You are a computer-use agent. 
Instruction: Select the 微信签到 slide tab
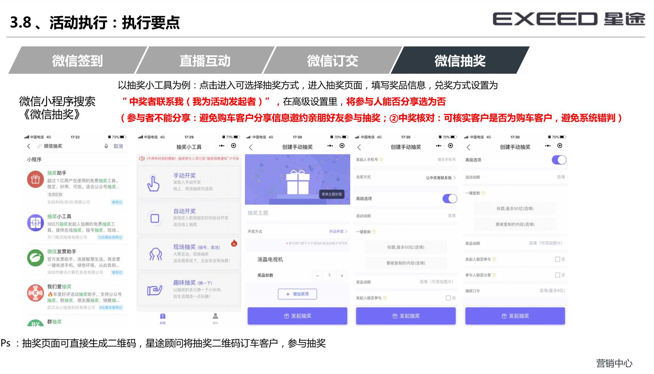coord(78,60)
